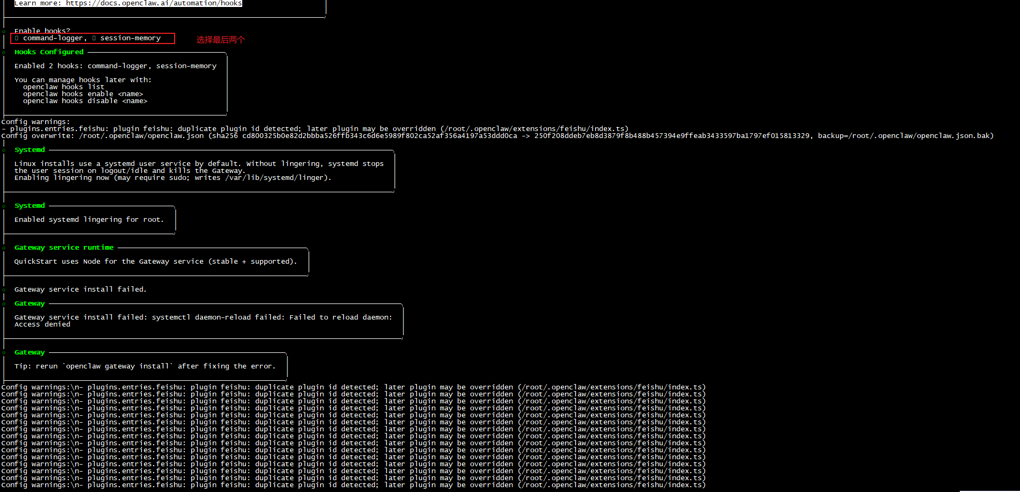Click the 'openclaw hooks disable <name>' command
Screen dimensions: 1020x492
(x=85, y=101)
